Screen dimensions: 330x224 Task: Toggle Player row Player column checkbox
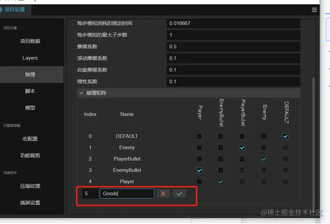point(199,181)
